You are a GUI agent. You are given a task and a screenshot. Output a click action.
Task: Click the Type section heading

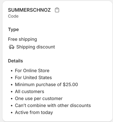[13, 30]
